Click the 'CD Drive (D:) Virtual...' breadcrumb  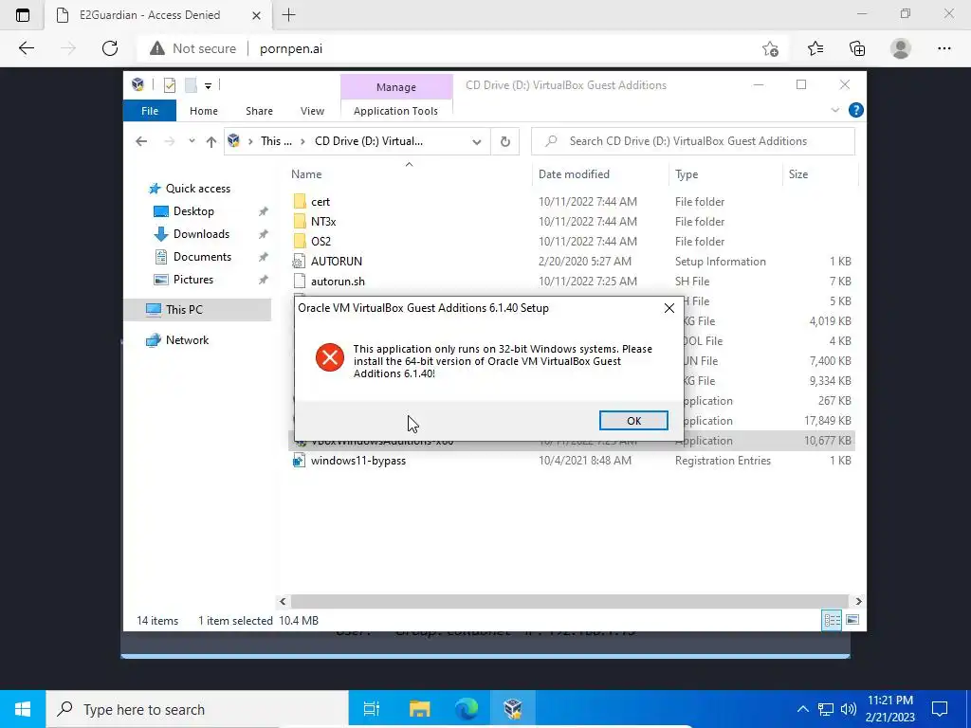click(x=369, y=141)
